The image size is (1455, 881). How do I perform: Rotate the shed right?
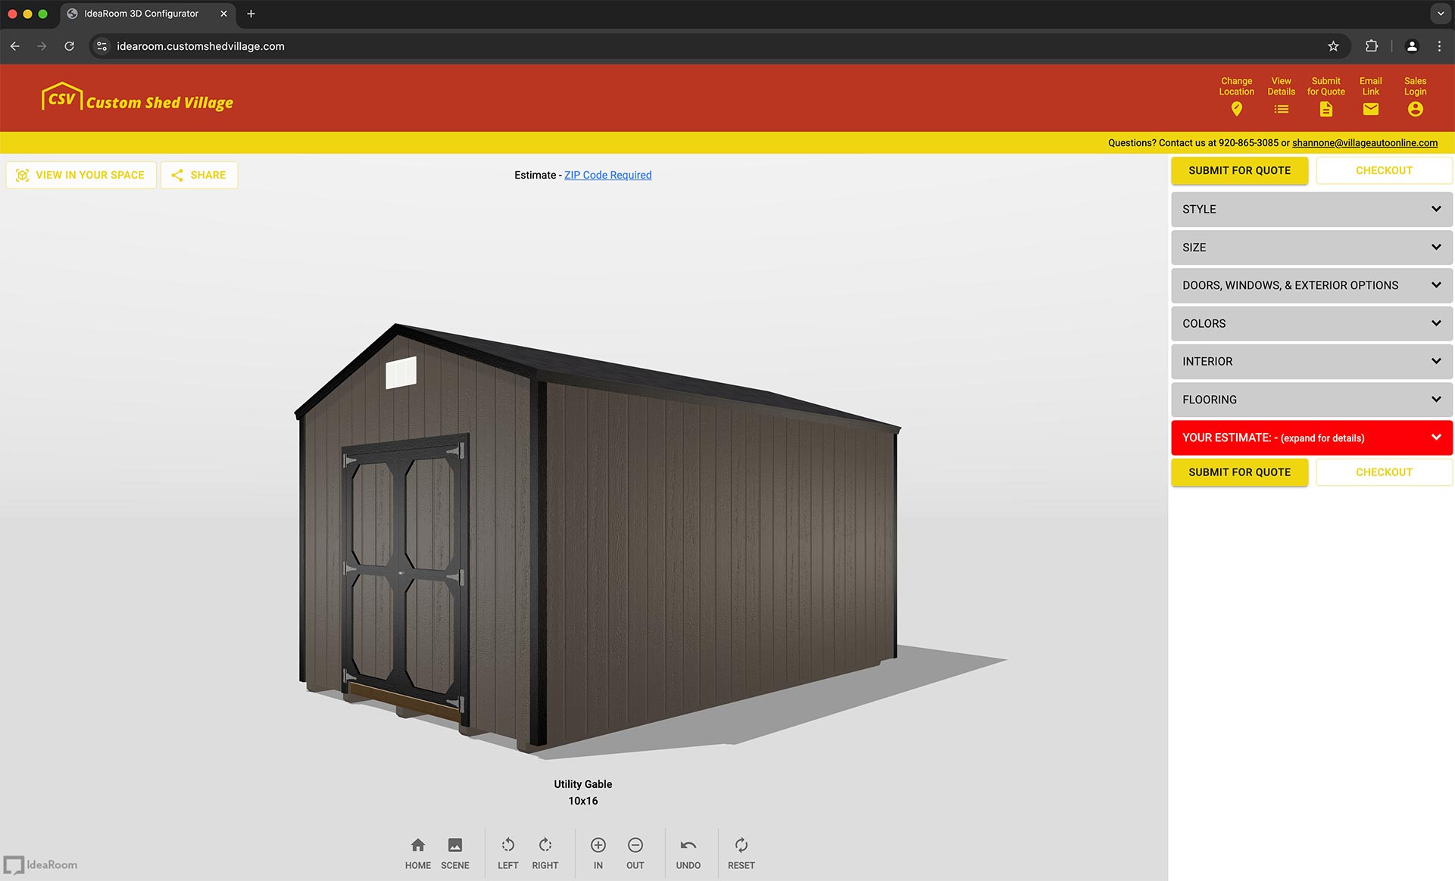(545, 845)
